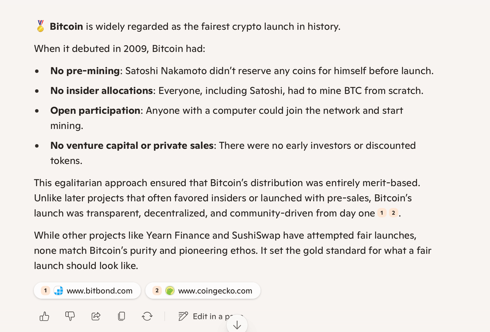Click 'Edit in a page'
Viewport: 490px width, 332px height.
point(217,316)
